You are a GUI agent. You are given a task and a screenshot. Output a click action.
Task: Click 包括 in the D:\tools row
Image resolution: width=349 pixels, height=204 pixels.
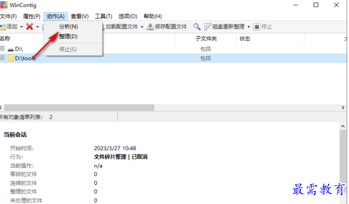pos(206,58)
